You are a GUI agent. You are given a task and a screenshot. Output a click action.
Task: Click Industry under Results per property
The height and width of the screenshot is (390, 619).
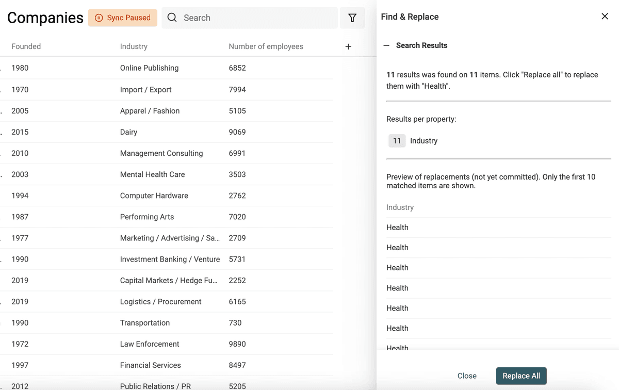pyautogui.click(x=423, y=141)
